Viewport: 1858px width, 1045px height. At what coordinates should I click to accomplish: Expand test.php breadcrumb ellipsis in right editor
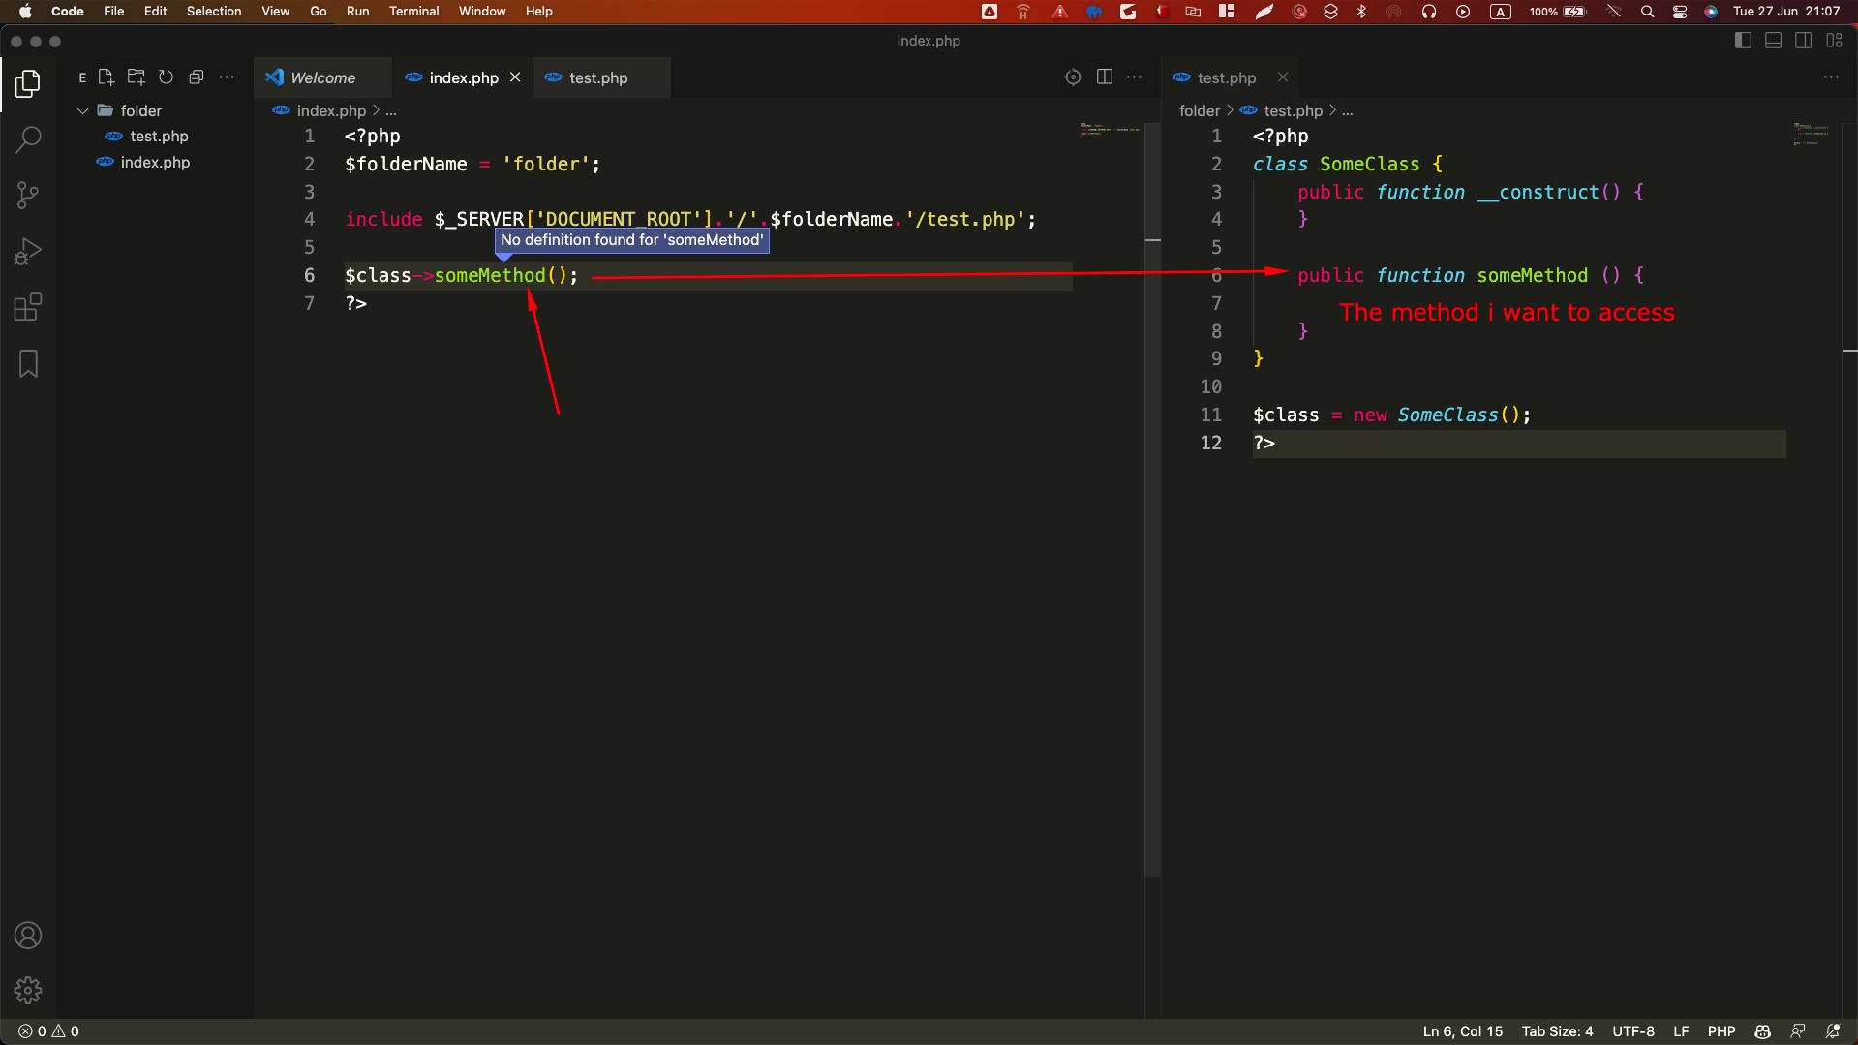point(1347,111)
